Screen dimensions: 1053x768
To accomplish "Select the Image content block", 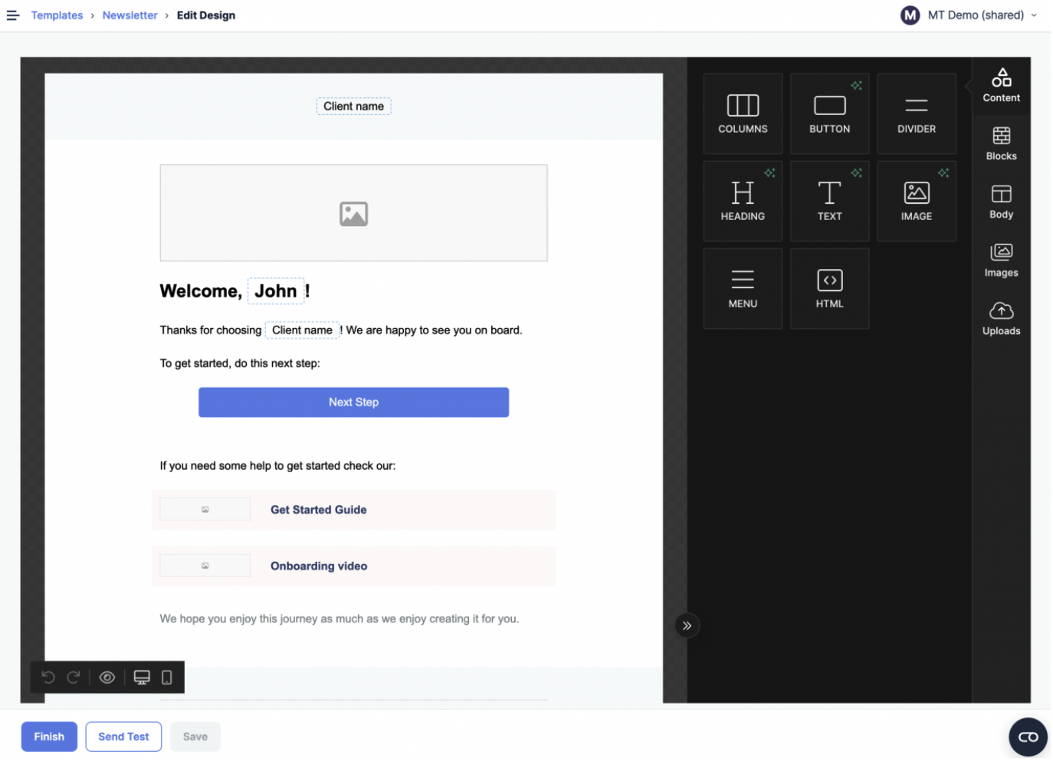I will (x=916, y=201).
